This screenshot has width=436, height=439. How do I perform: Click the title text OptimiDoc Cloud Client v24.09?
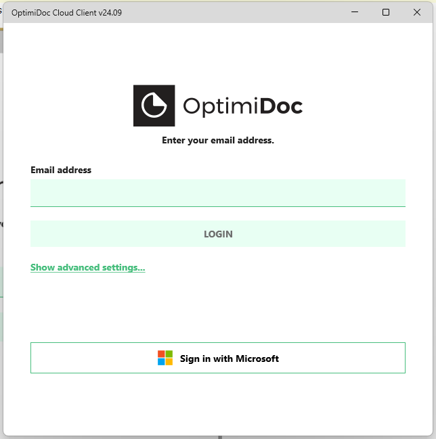tap(67, 13)
